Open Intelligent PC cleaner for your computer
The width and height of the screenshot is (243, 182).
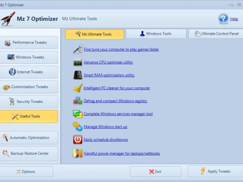pyautogui.click(x=117, y=88)
